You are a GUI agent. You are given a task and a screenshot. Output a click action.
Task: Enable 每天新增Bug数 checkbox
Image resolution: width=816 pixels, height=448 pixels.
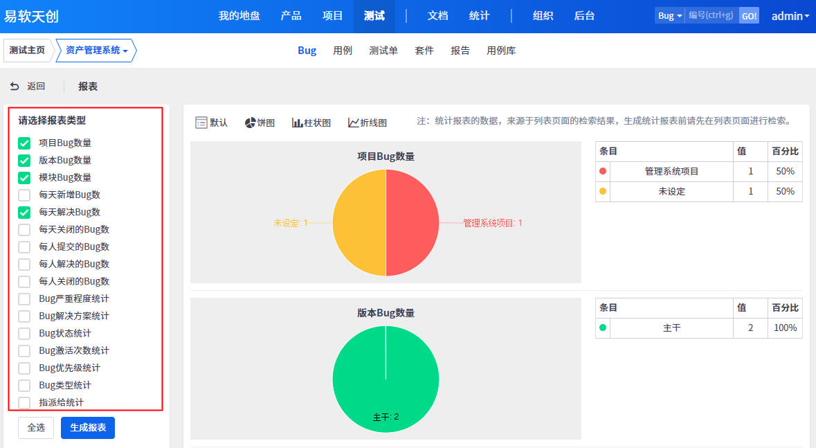point(24,195)
